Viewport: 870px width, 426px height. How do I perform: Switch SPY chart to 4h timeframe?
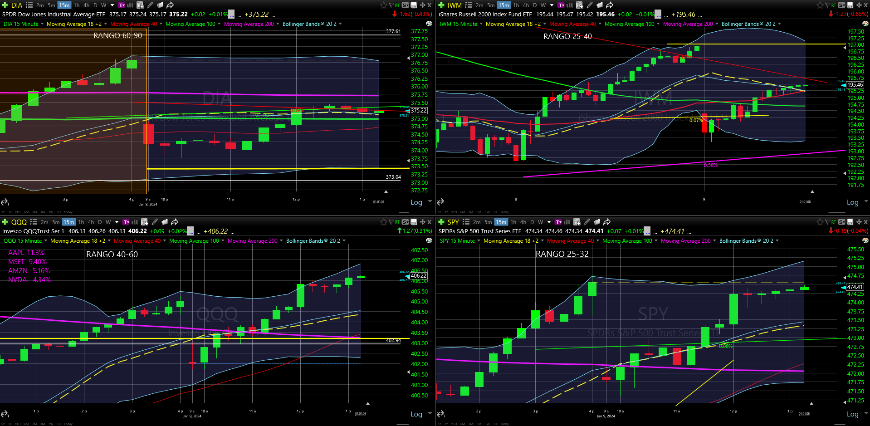point(523,222)
